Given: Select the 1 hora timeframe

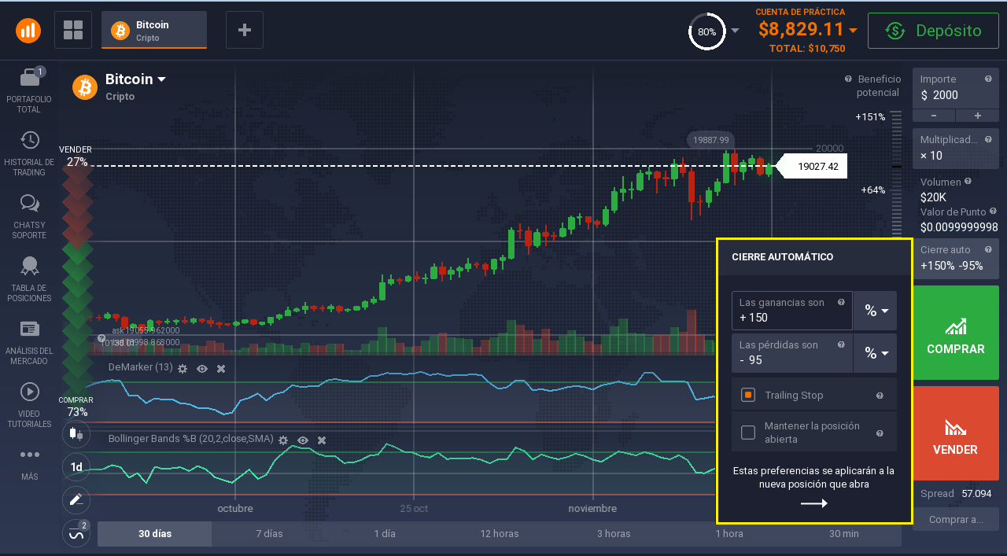Looking at the screenshot, I should (x=729, y=533).
